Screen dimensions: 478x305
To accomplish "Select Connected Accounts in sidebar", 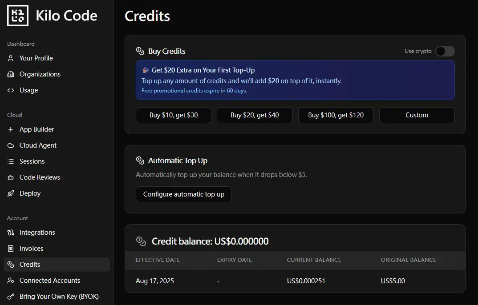I will click(50, 281).
